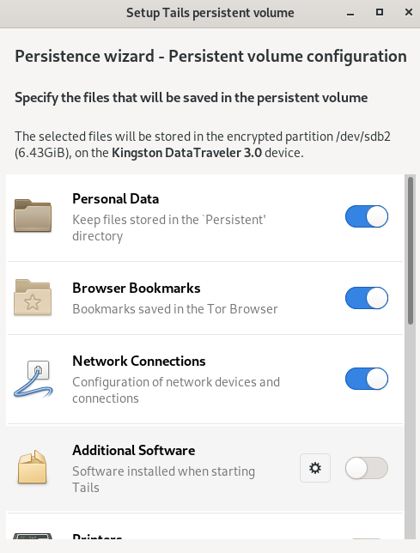
Task: Enable the Additional Software switch
Action: click(367, 468)
